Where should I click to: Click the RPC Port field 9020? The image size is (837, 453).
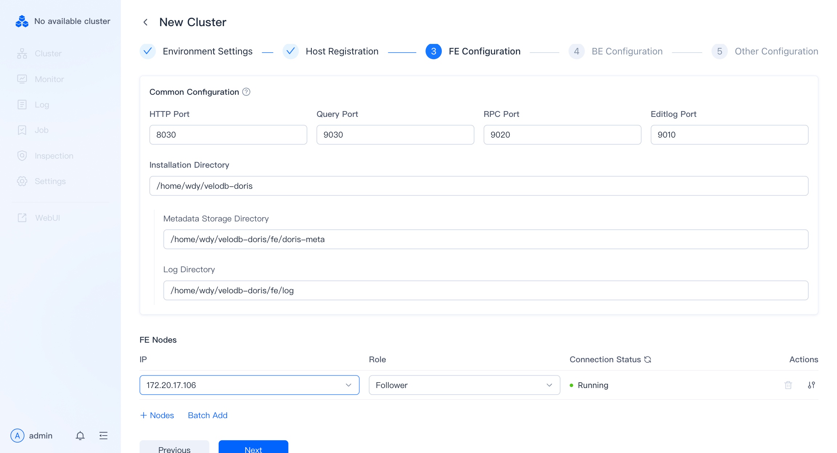coord(562,135)
